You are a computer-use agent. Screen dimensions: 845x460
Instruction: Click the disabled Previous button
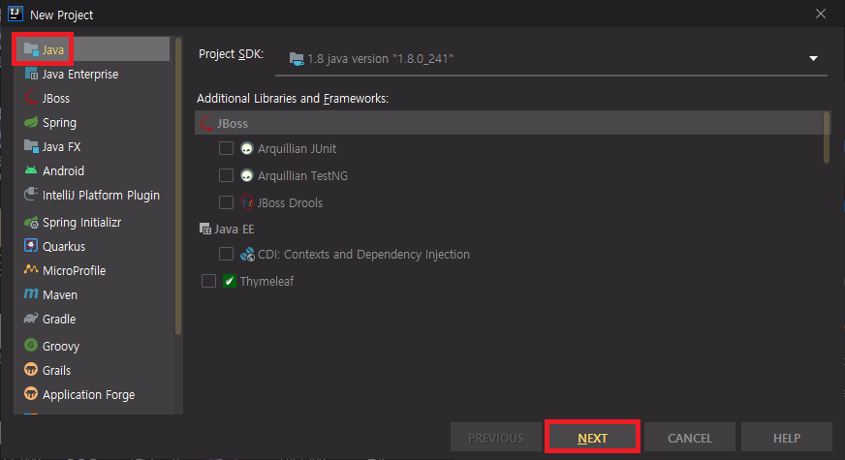tap(496, 438)
